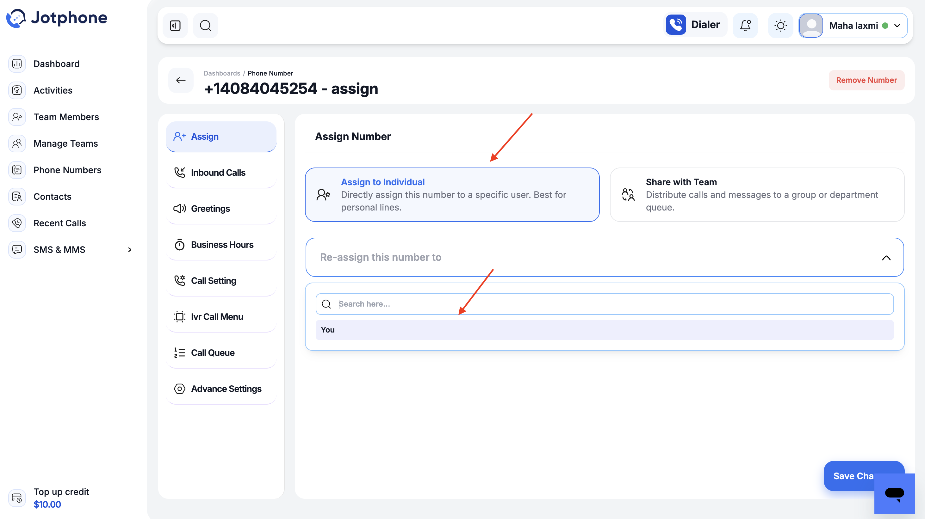Open the search magnifier in top bar
Viewport: 925px width, 519px height.
pos(205,26)
